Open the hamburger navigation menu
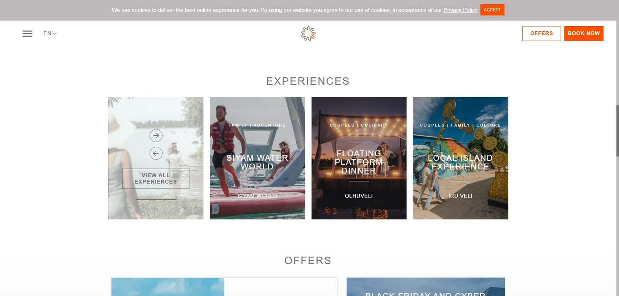 pyautogui.click(x=27, y=34)
